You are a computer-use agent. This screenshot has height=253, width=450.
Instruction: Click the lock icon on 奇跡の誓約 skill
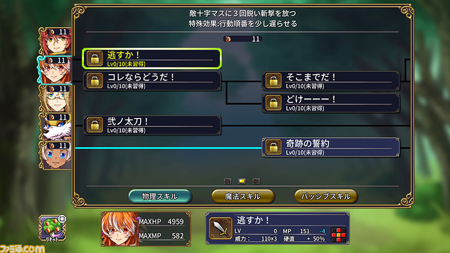(x=273, y=147)
